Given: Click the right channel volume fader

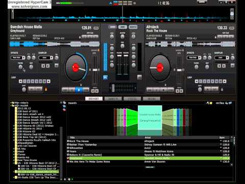Looking at the screenshot, I should tap(126, 56).
